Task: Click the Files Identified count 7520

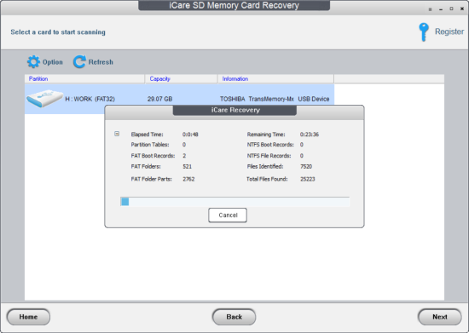Action: pyautogui.click(x=306, y=166)
